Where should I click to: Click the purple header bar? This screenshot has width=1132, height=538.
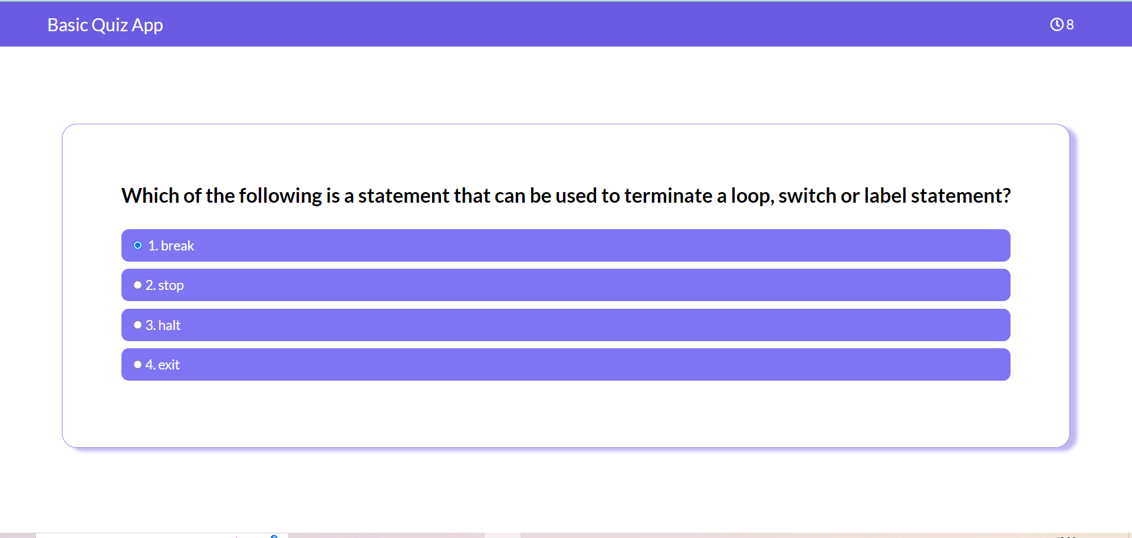[566, 24]
